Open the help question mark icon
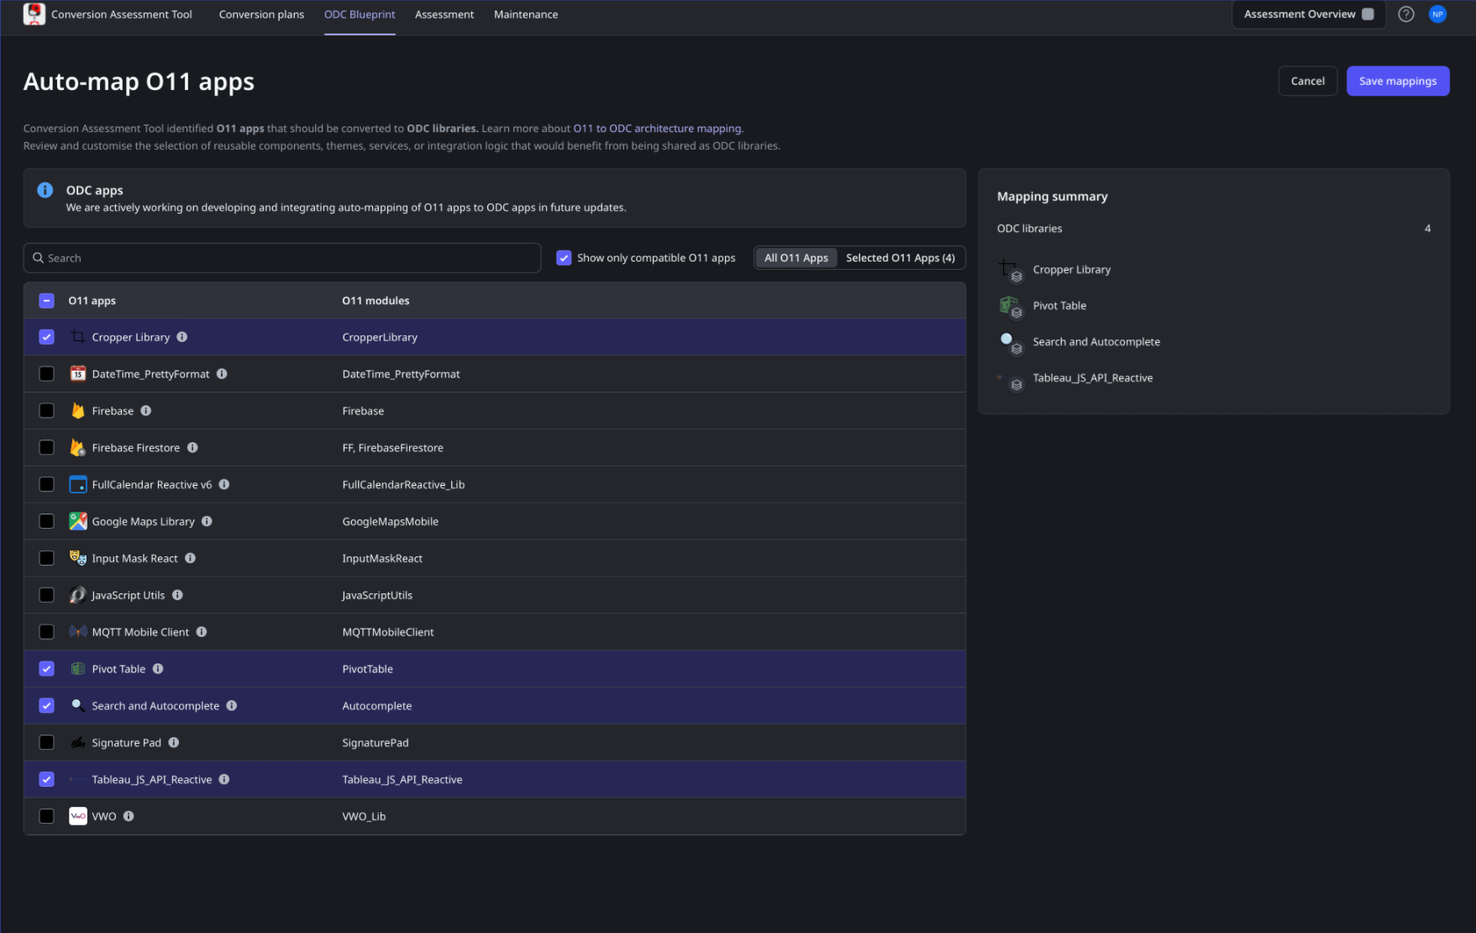1476x933 pixels. (x=1405, y=14)
